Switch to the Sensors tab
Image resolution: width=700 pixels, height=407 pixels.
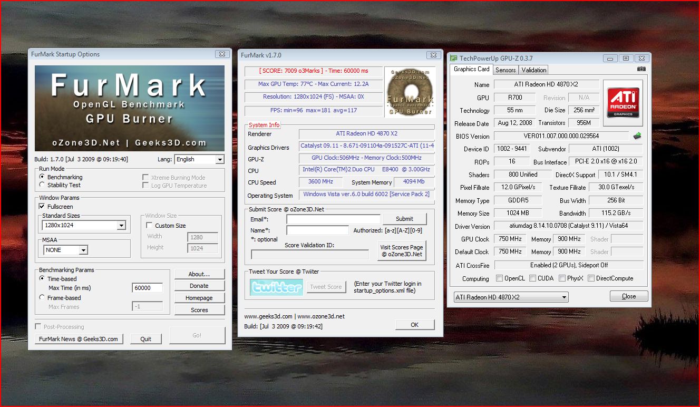click(x=505, y=70)
